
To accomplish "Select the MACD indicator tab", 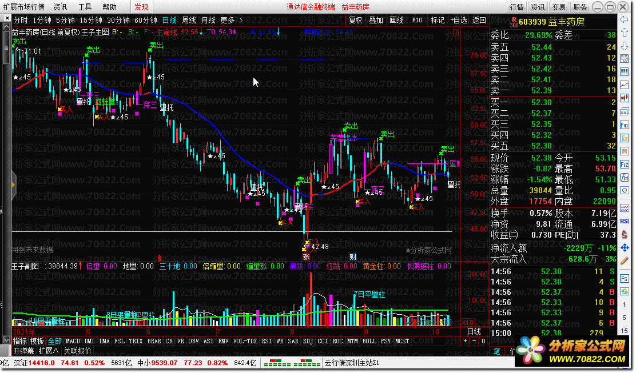I will coord(73,342).
